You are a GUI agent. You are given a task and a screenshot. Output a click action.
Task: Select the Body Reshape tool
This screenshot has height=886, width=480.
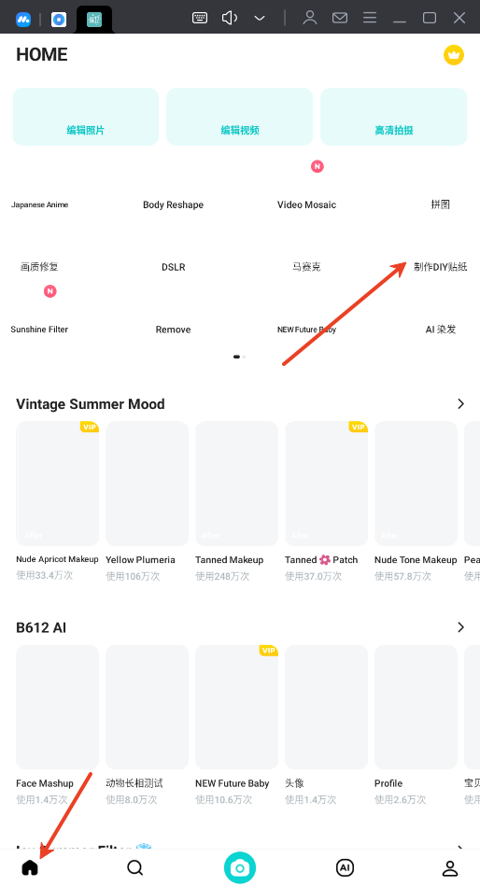point(173,204)
